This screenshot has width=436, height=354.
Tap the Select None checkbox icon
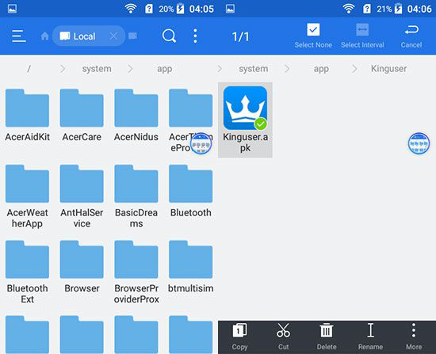(x=313, y=29)
